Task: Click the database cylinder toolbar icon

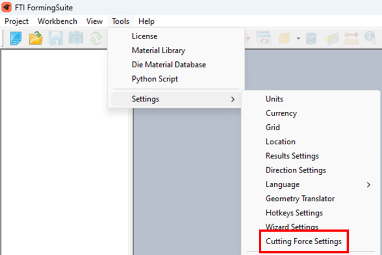Action: tap(311, 39)
